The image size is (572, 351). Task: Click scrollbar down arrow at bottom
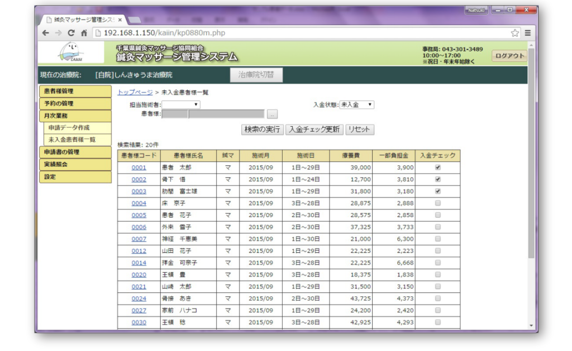coord(531,325)
